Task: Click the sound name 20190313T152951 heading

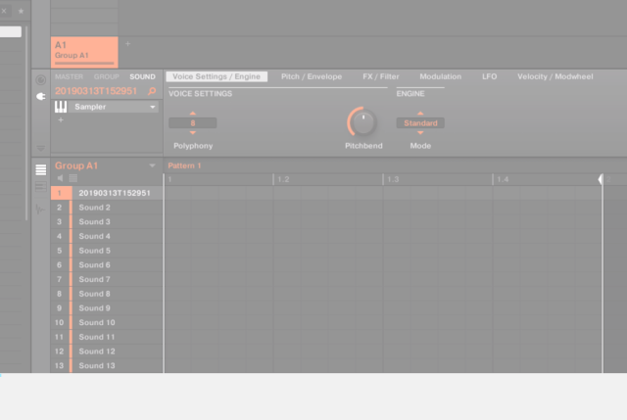Action: coord(96,91)
